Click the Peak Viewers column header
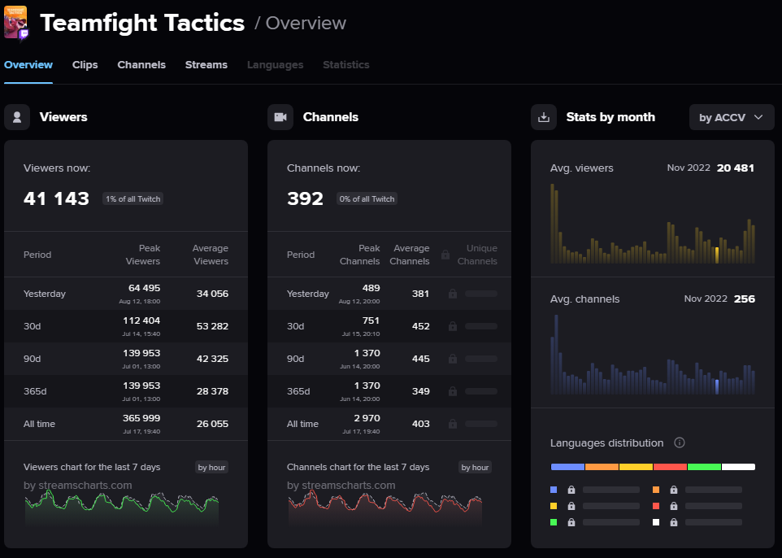Viewport: 782px width, 558px height. point(142,255)
